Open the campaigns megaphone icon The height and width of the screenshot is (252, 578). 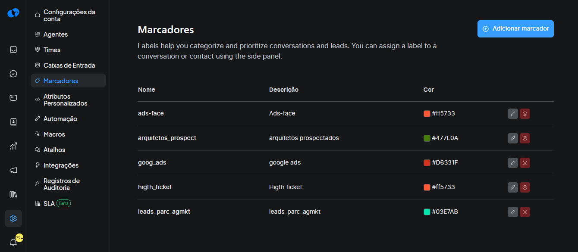[13, 170]
